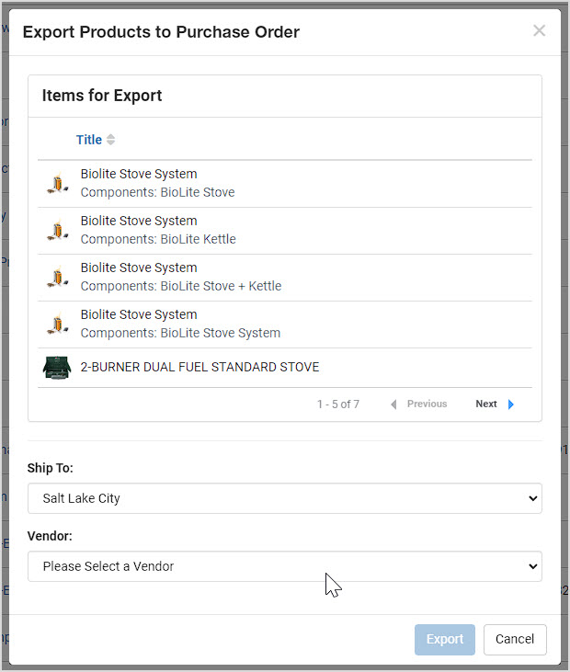Image resolution: width=570 pixels, height=672 pixels.
Task: Click the 'Export Products to Purchase Order' dialog title
Action: coord(161,32)
